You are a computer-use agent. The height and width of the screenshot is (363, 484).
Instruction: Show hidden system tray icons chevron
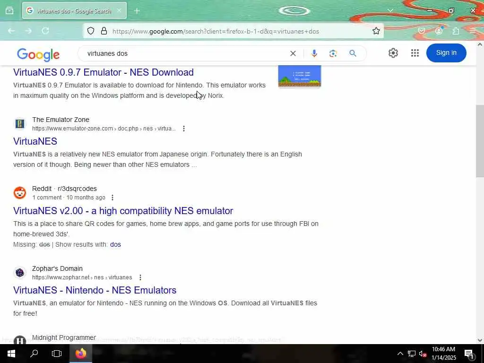400,354
